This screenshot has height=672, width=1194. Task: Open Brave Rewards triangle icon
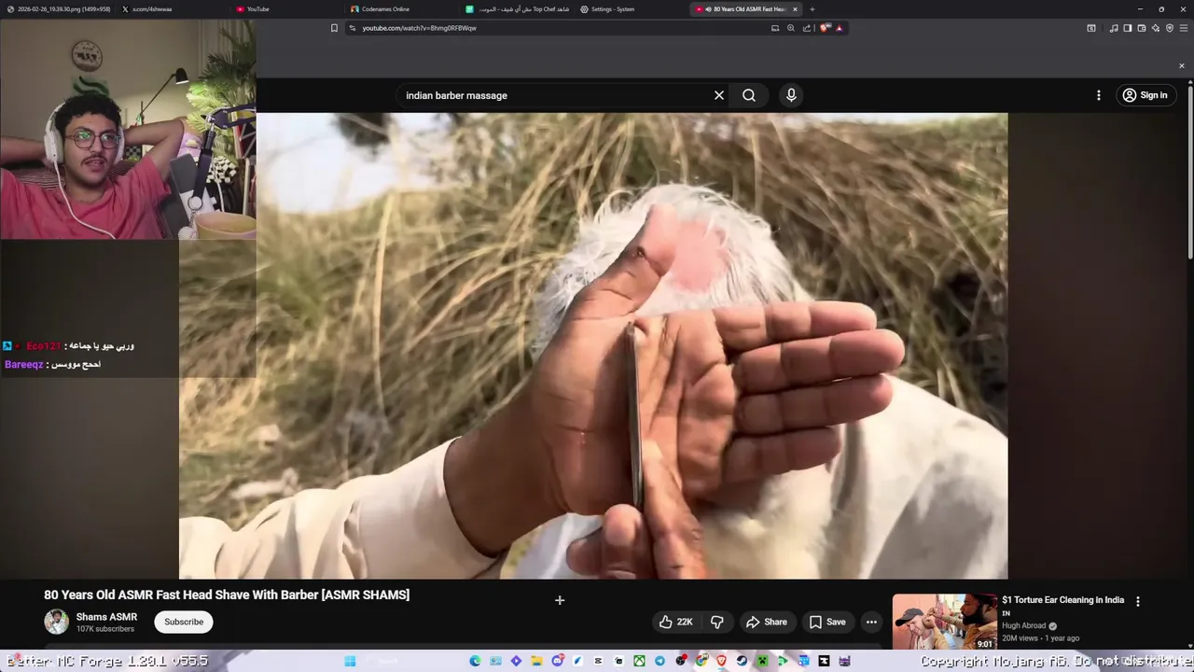point(840,28)
